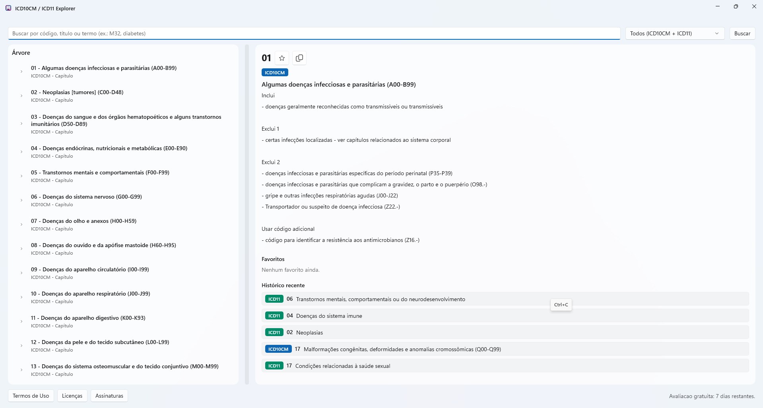Viewport: 763px width, 408px height.
Task: Expand chapter 10 aparelho respiratório
Action: click(21, 297)
